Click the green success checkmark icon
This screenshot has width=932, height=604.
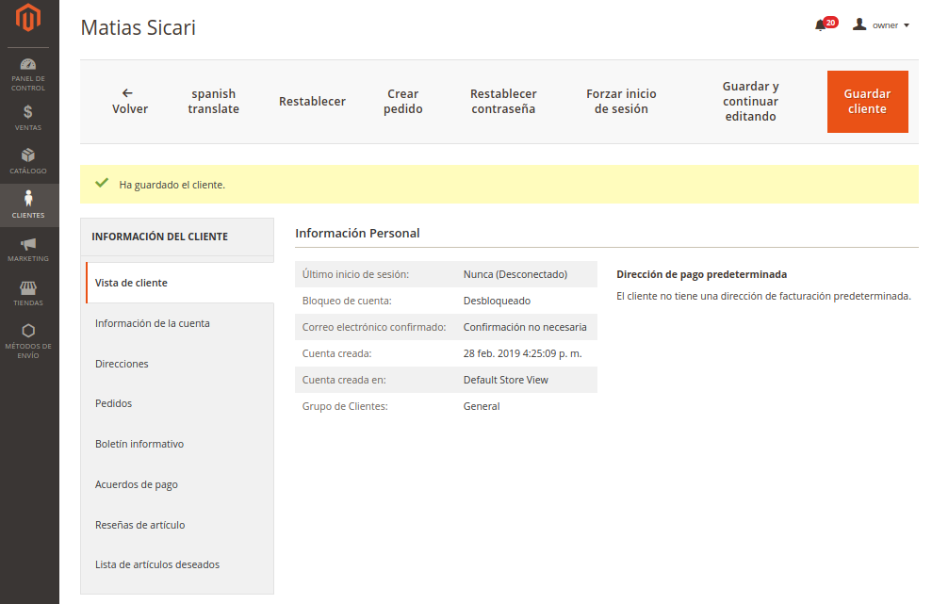[x=102, y=183]
